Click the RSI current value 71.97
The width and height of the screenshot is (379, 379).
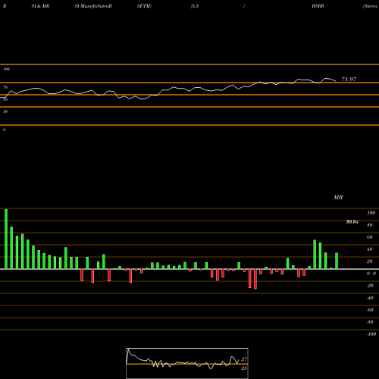tap(349, 80)
